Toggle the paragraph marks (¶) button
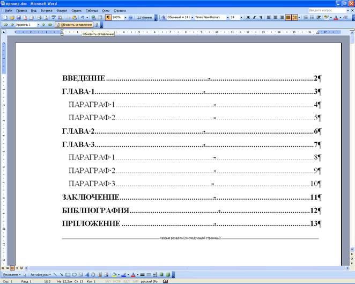 (108, 17)
